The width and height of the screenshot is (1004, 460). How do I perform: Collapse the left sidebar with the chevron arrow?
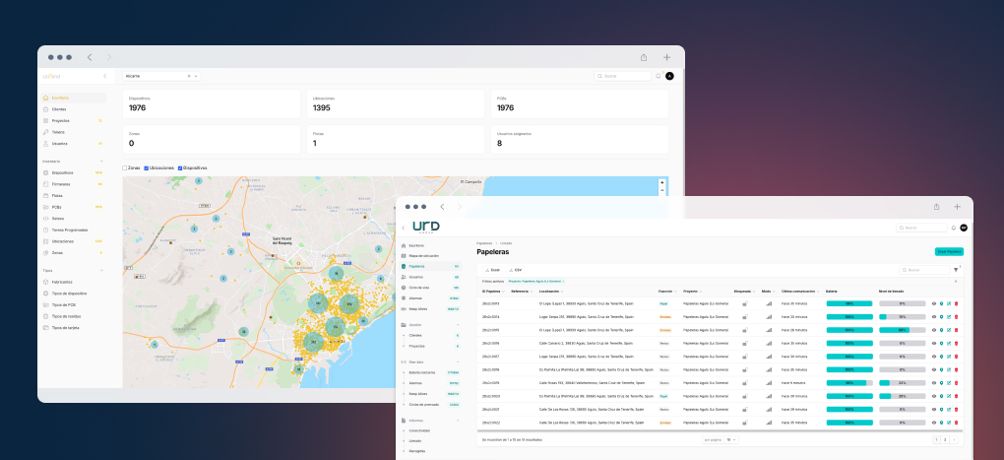click(105, 76)
